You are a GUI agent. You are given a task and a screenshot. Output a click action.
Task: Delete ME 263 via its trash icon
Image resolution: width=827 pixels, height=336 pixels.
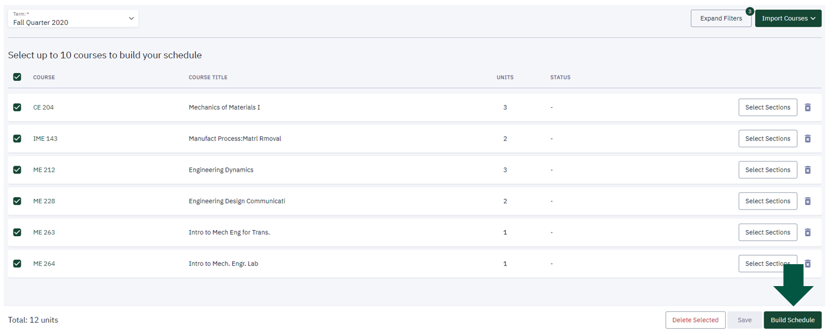(807, 233)
